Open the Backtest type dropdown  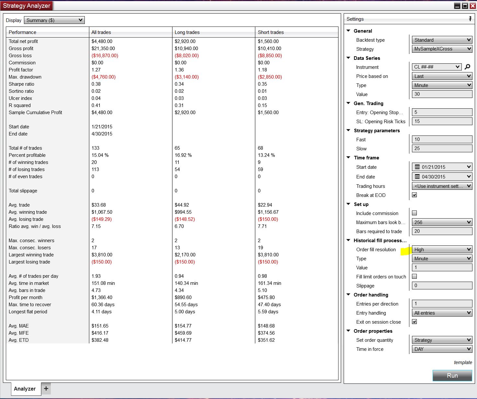tap(442, 40)
